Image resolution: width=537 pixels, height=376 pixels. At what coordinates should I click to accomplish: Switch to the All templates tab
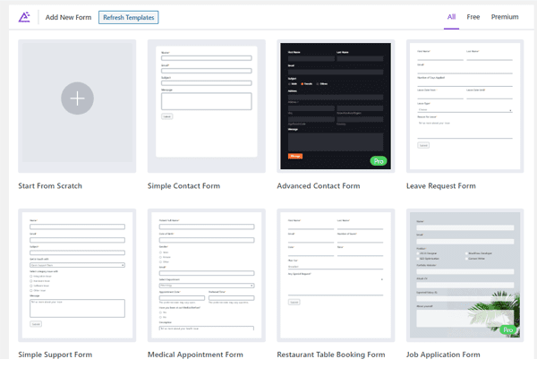click(451, 17)
